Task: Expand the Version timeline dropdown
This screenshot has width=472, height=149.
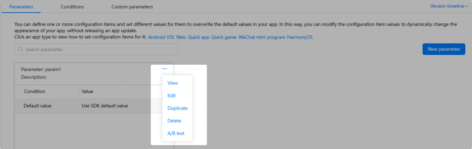Action: (449, 6)
